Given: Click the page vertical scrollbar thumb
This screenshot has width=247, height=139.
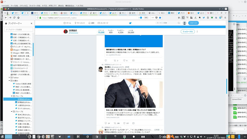Looking at the screenshot, I should [227, 86].
